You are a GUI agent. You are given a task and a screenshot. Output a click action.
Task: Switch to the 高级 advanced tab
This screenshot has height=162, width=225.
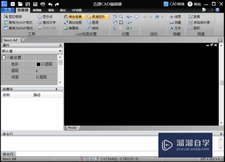coord(51,10)
